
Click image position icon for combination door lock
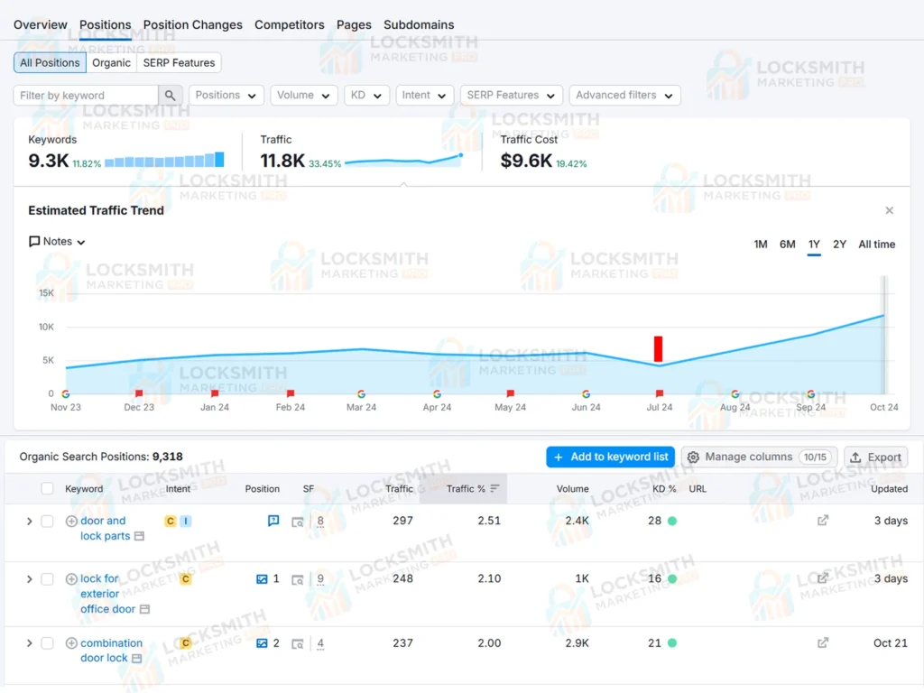(x=262, y=643)
